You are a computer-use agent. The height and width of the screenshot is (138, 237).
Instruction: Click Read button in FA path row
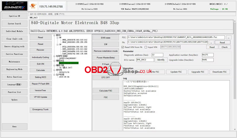pyautogui.click(x=222, y=42)
